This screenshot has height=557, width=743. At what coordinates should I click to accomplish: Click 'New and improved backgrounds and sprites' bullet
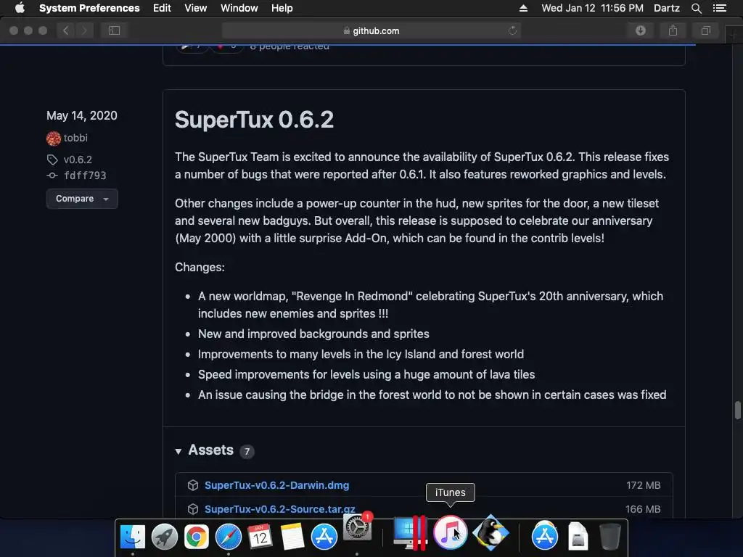click(x=313, y=334)
